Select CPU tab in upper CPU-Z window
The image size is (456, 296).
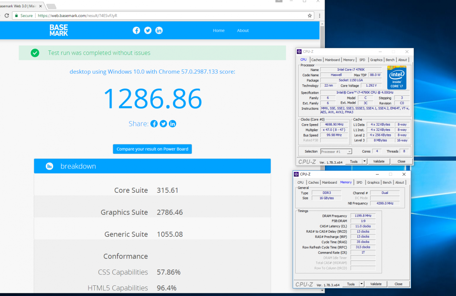click(303, 60)
